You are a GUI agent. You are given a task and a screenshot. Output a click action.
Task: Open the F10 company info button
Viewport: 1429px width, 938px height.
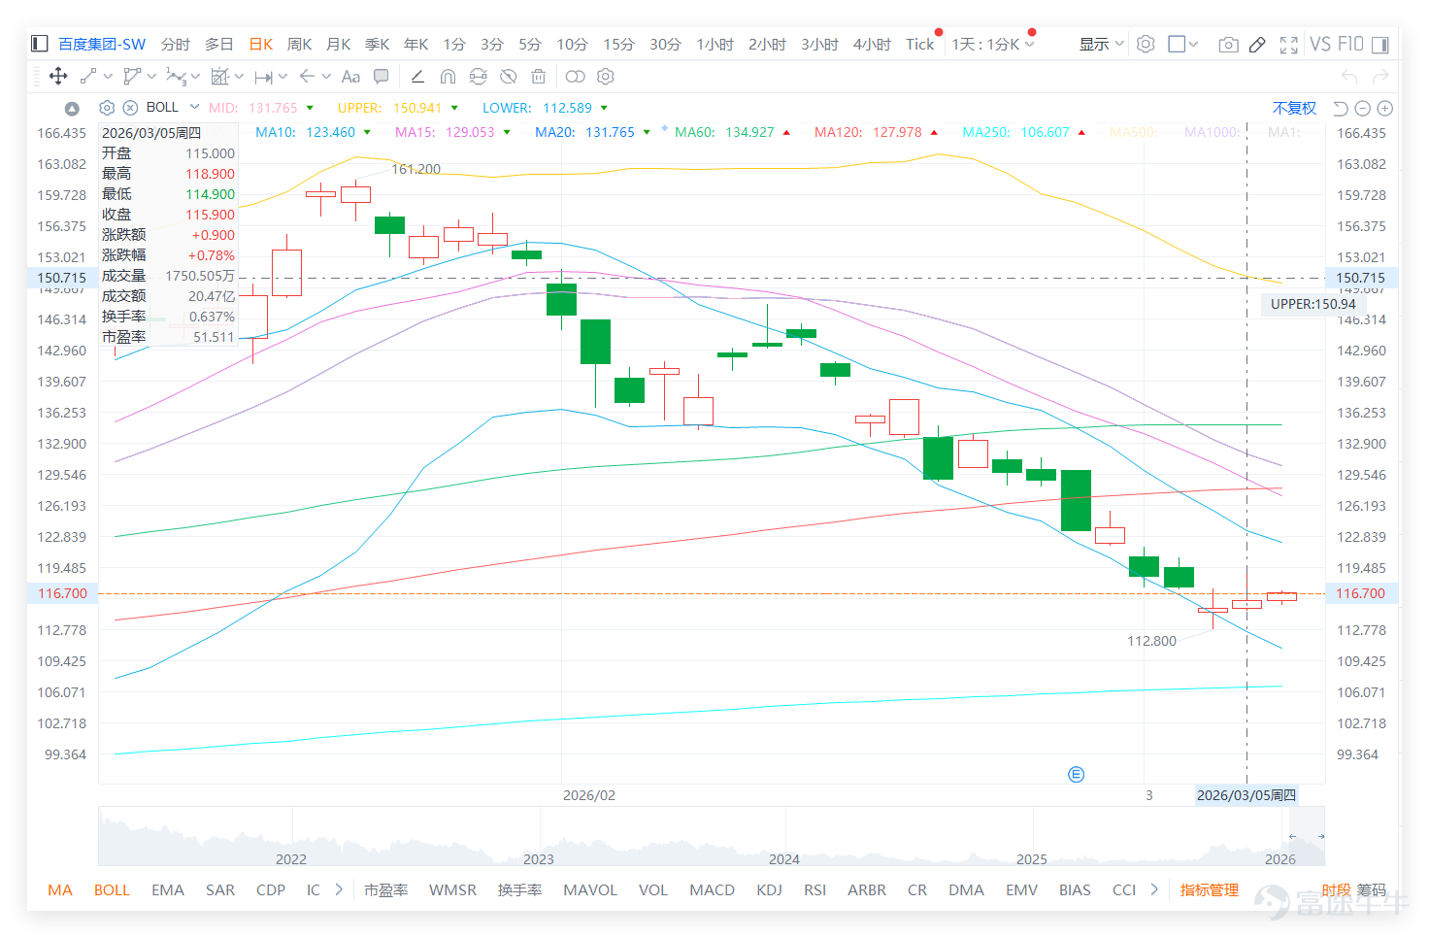(x=1350, y=44)
